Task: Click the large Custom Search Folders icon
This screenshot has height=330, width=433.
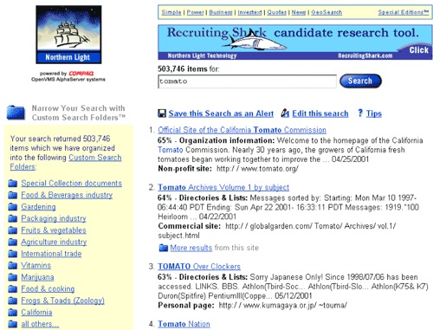Action: tap(16, 113)
